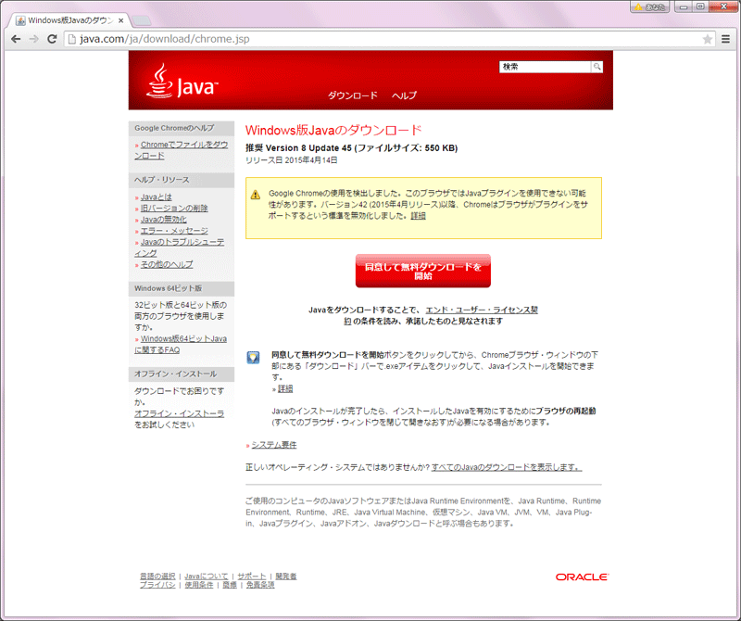
Task: Open オフライン・インストーラ link
Action: [x=180, y=413]
